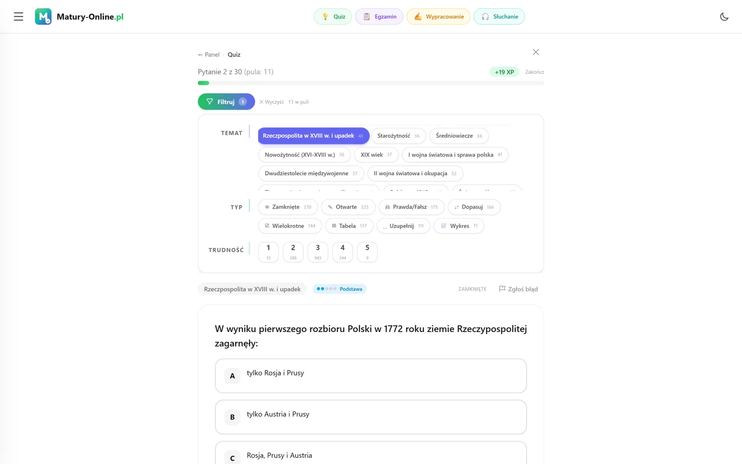742x464 pixels.
Task: Choose difficulty level 3
Action: [318, 252]
